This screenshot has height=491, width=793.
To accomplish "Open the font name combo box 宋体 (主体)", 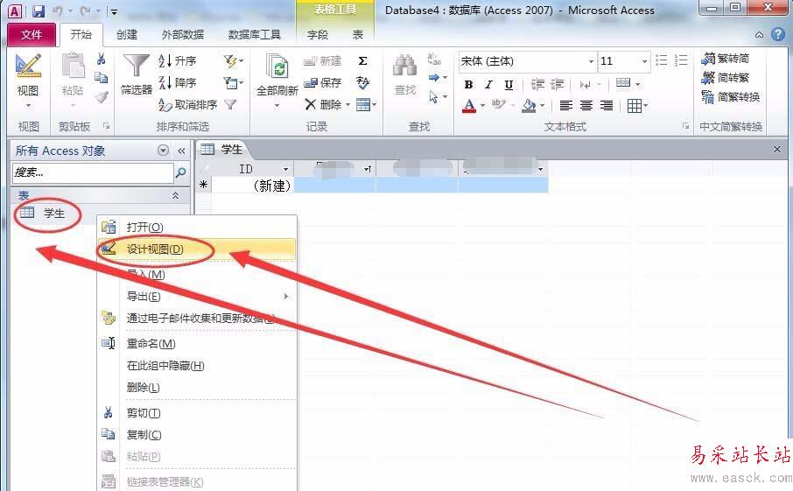I will pyautogui.click(x=528, y=61).
